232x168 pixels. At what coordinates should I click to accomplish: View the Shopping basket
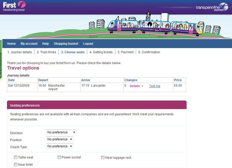[66, 44]
